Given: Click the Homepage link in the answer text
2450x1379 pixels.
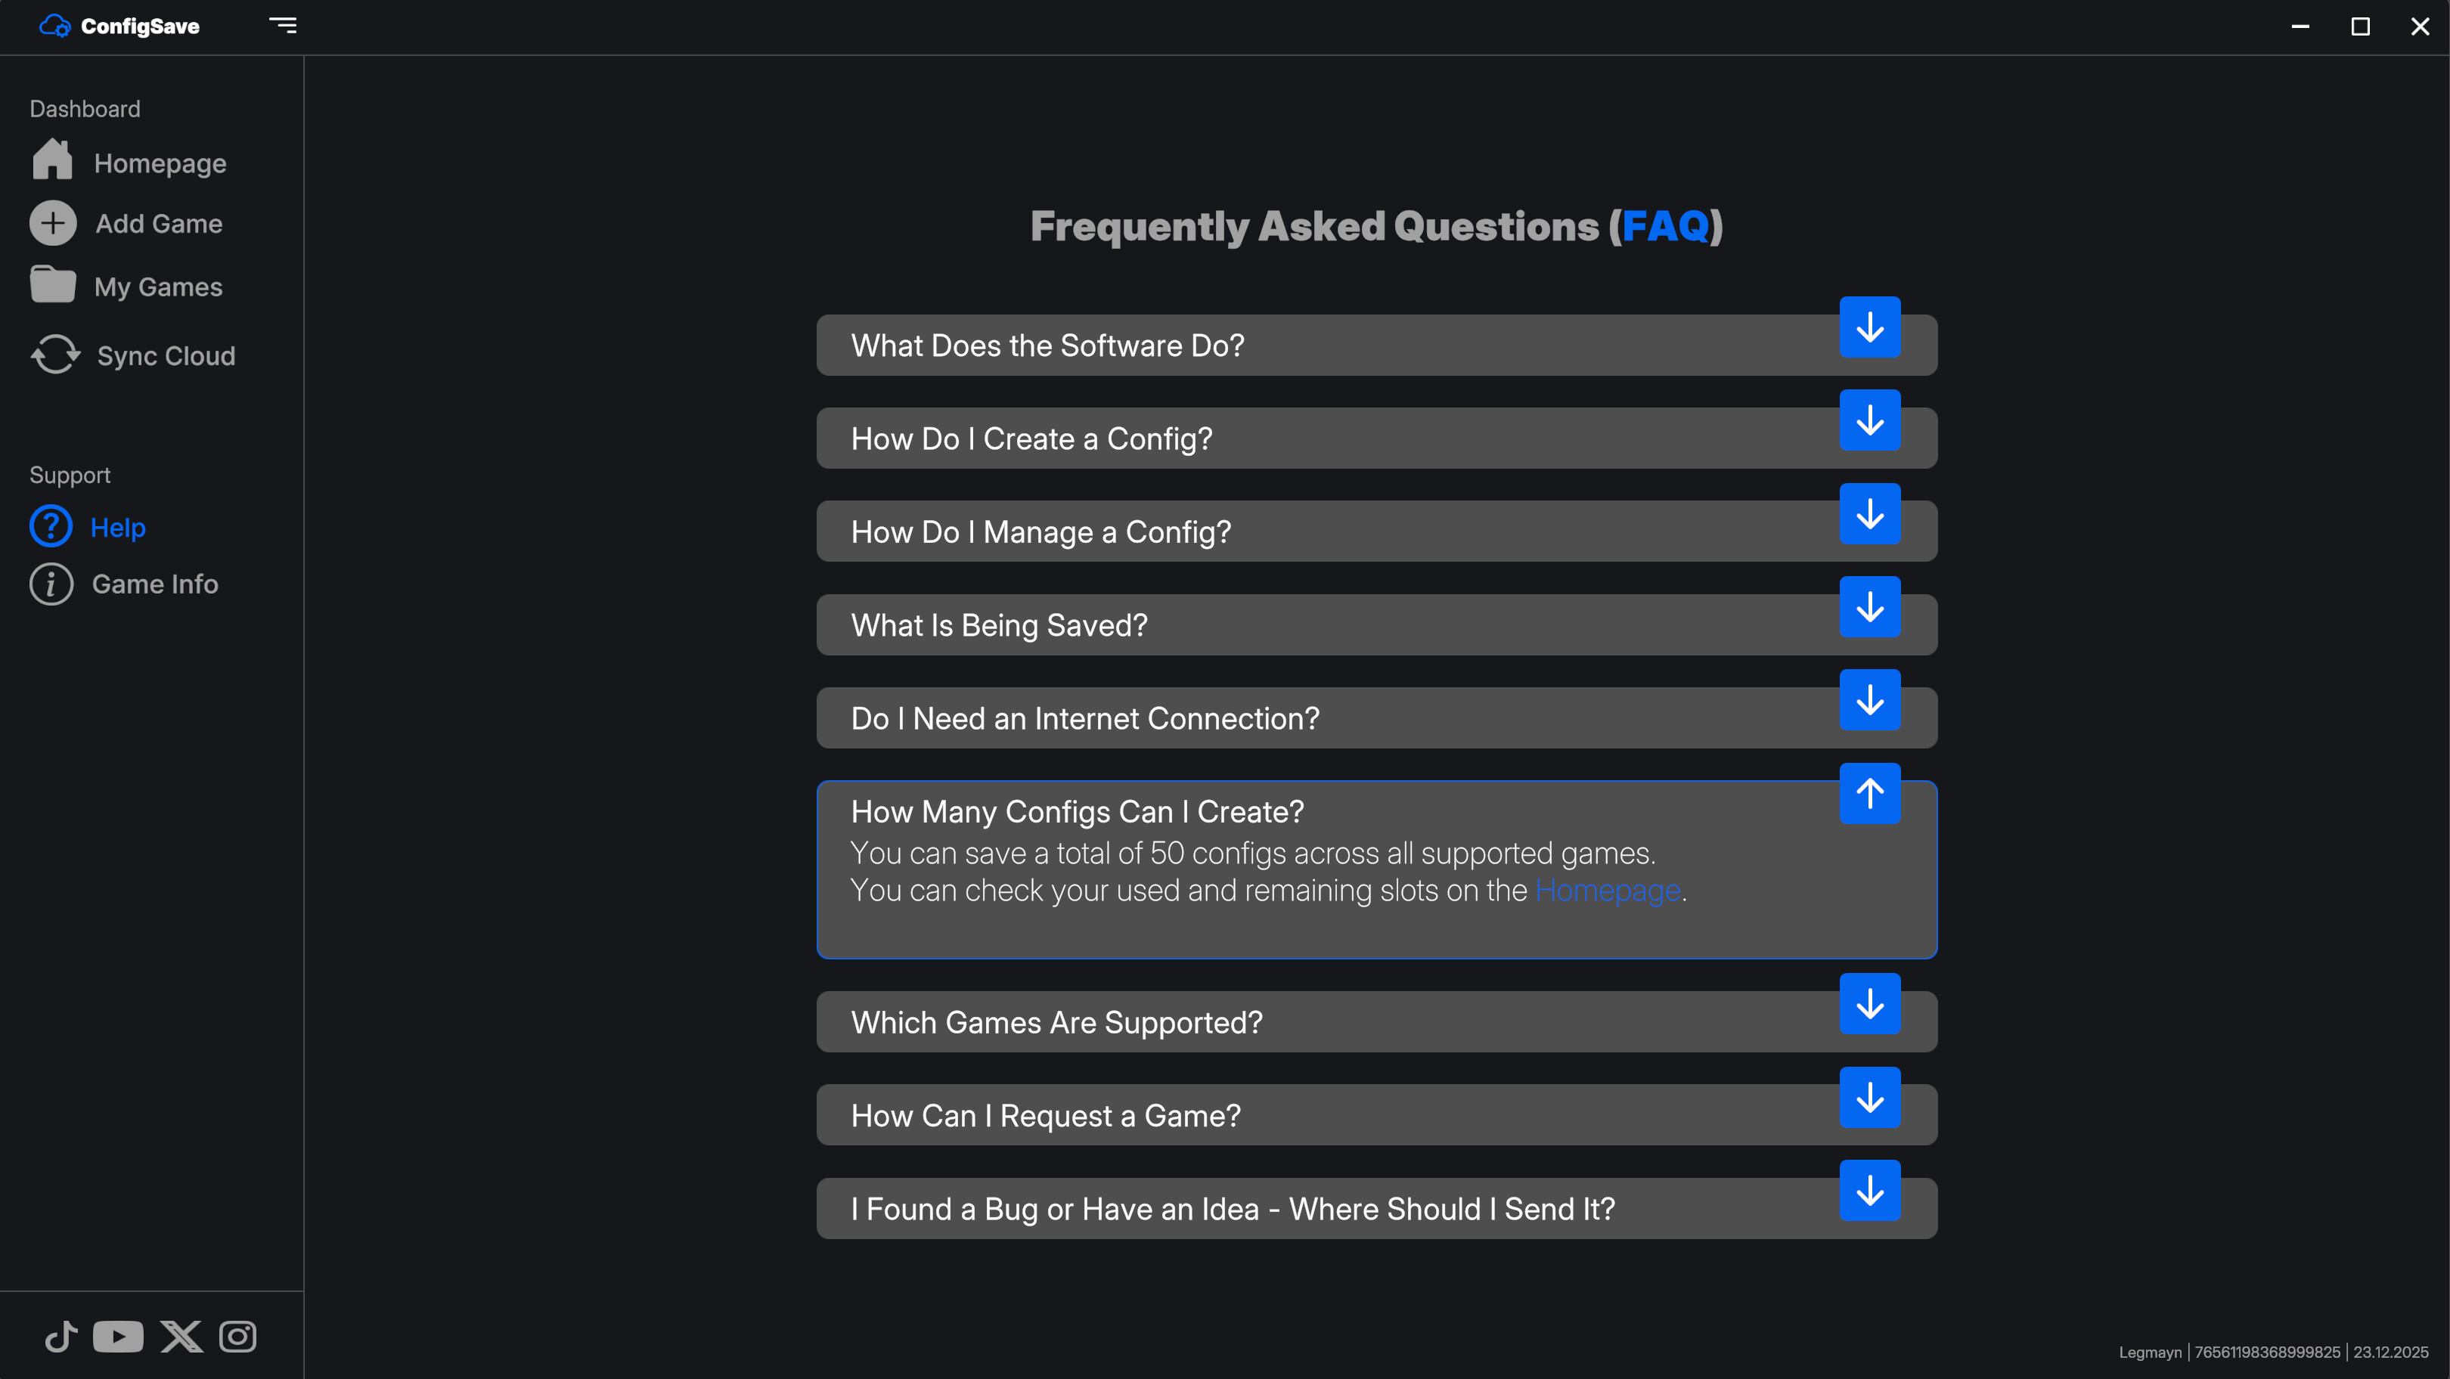Looking at the screenshot, I should [1608, 890].
